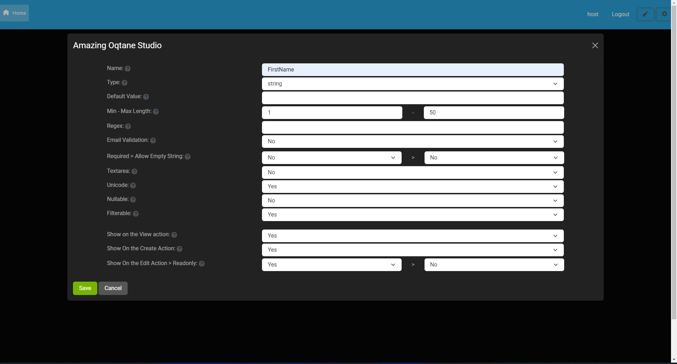The width and height of the screenshot is (677, 364).
Task: Open the Filterable dropdown
Action: (x=413, y=215)
